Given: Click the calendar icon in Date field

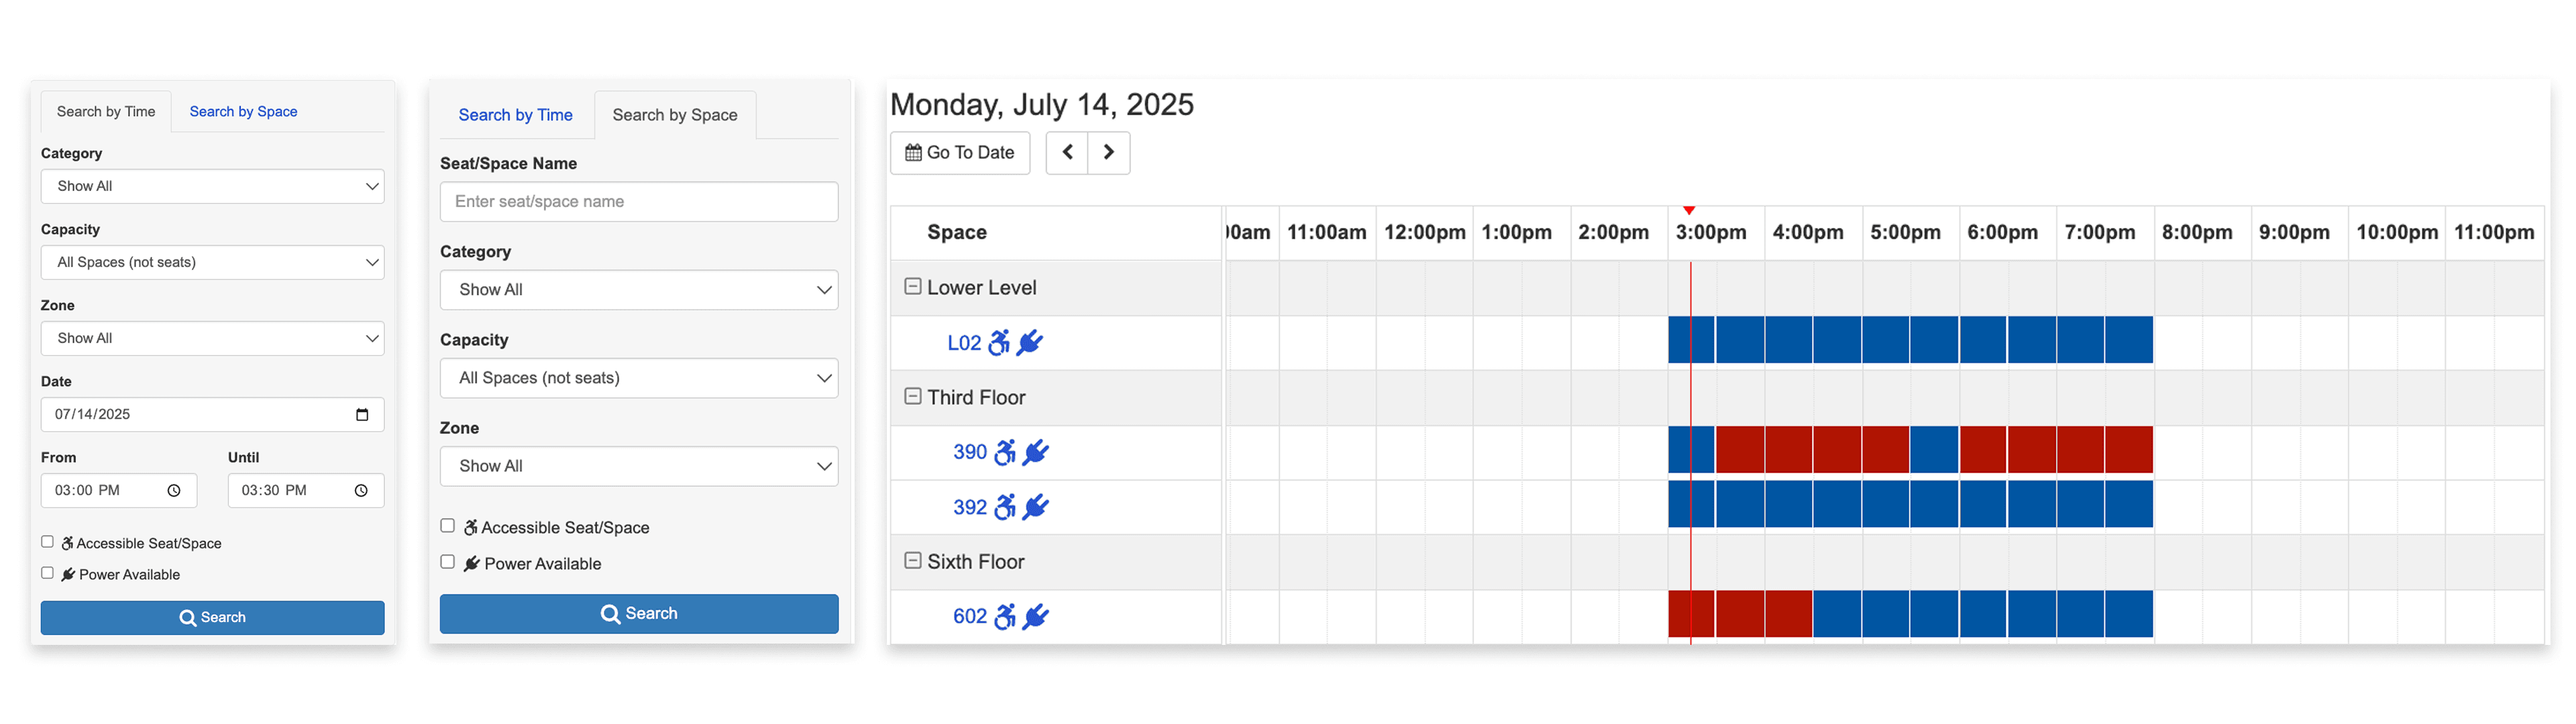Looking at the screenshot, I should pos(362,415).
